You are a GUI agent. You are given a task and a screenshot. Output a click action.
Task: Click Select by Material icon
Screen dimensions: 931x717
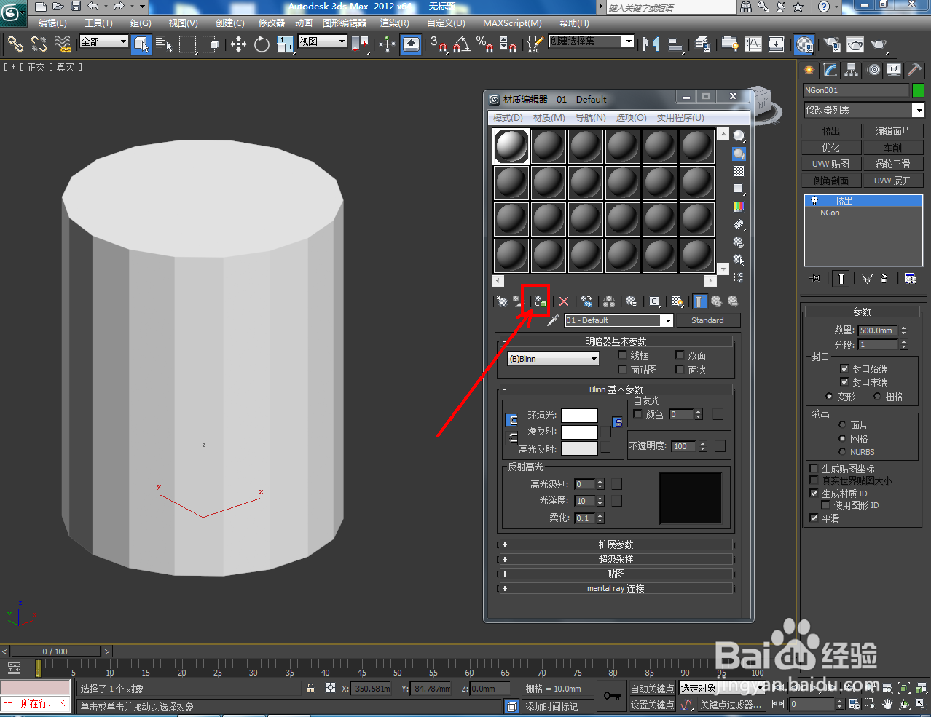pos(739,260)
